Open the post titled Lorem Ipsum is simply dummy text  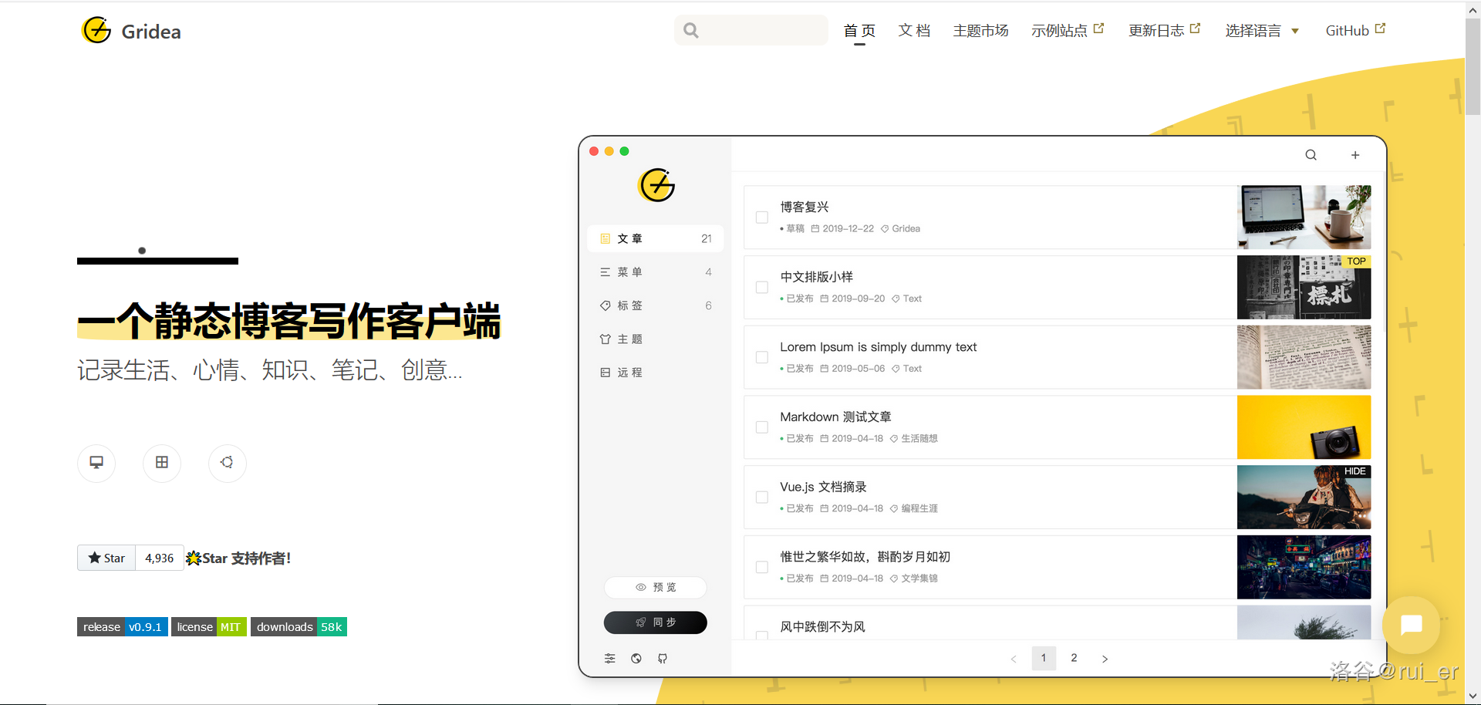point(878,347)
